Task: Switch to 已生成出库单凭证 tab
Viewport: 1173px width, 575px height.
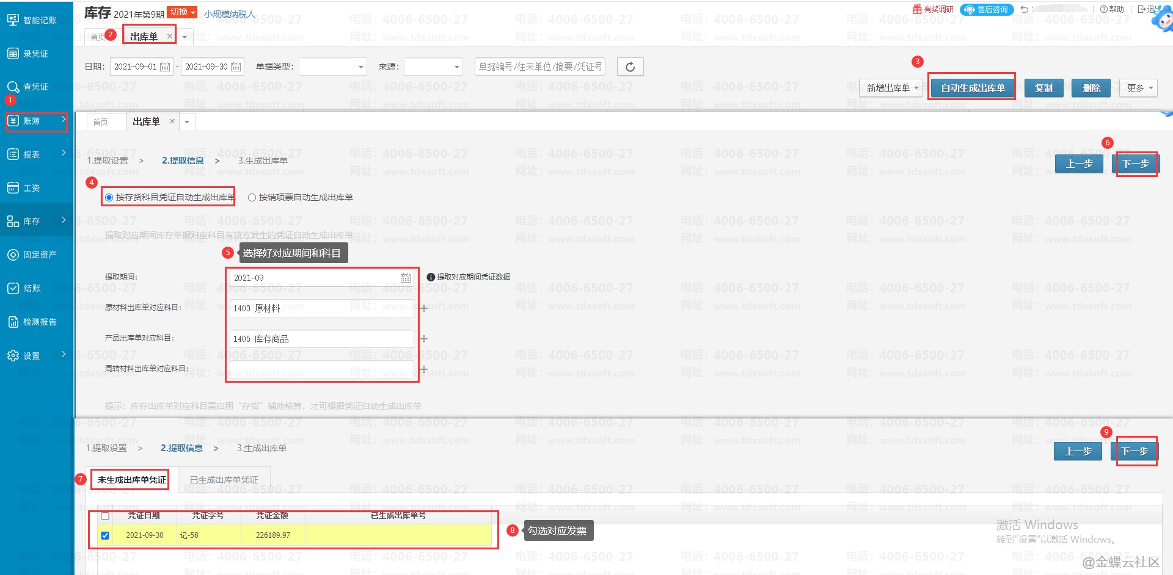Action: click(224, 480)
